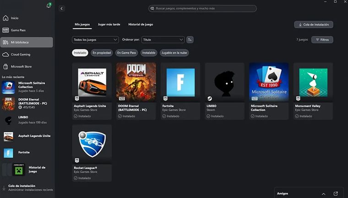The width and height of the screenshot is (348, 198).
Task: Click Steam label under LIMBO
Action: (x=211, y=110)
